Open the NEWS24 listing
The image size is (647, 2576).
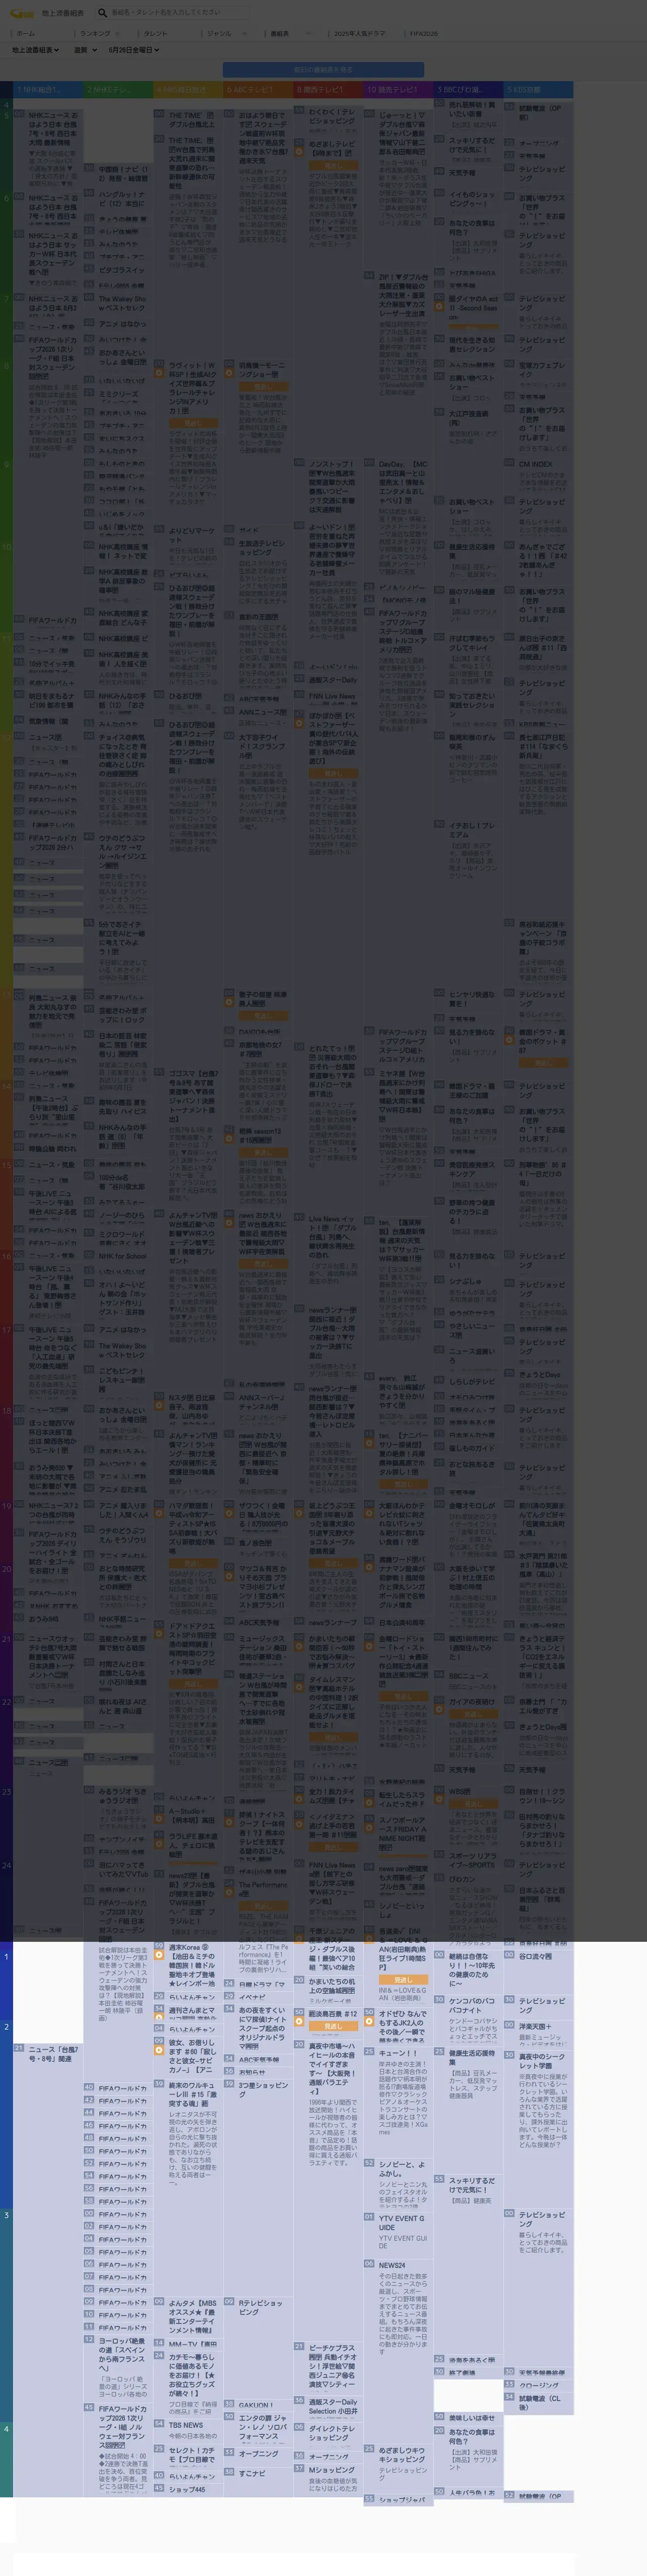click(x=392, y=2265)
